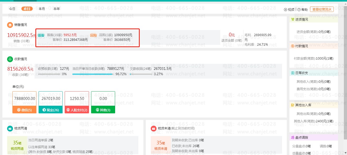Click the red 钱货未清 section icon

point(153,128)
